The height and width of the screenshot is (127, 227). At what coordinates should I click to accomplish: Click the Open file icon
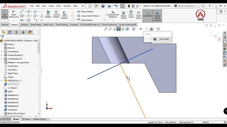click(96, 6)
